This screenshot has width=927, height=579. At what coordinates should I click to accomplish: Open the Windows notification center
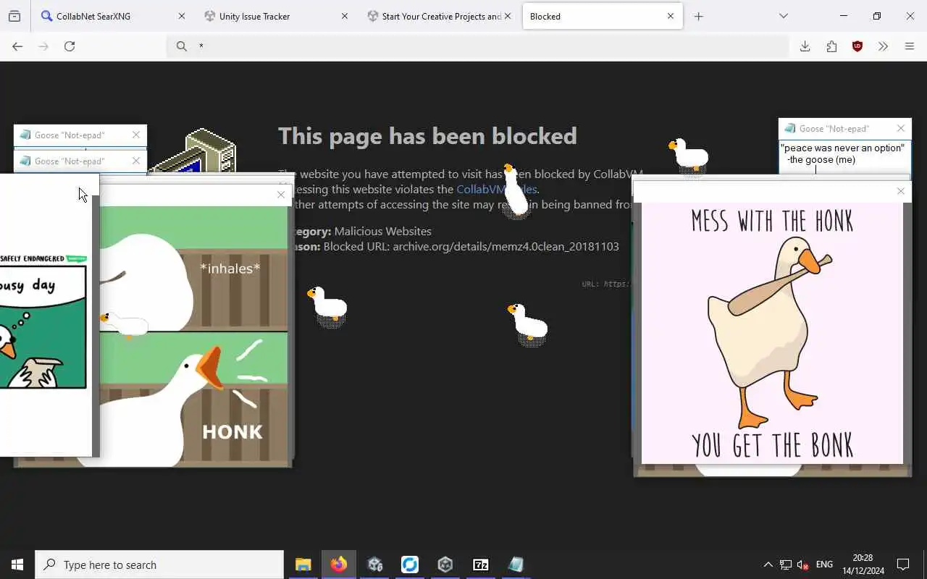903,565
